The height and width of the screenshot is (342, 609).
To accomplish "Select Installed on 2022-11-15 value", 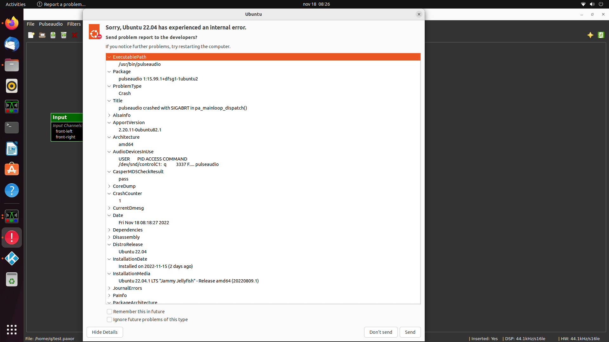I will point(155,266).
